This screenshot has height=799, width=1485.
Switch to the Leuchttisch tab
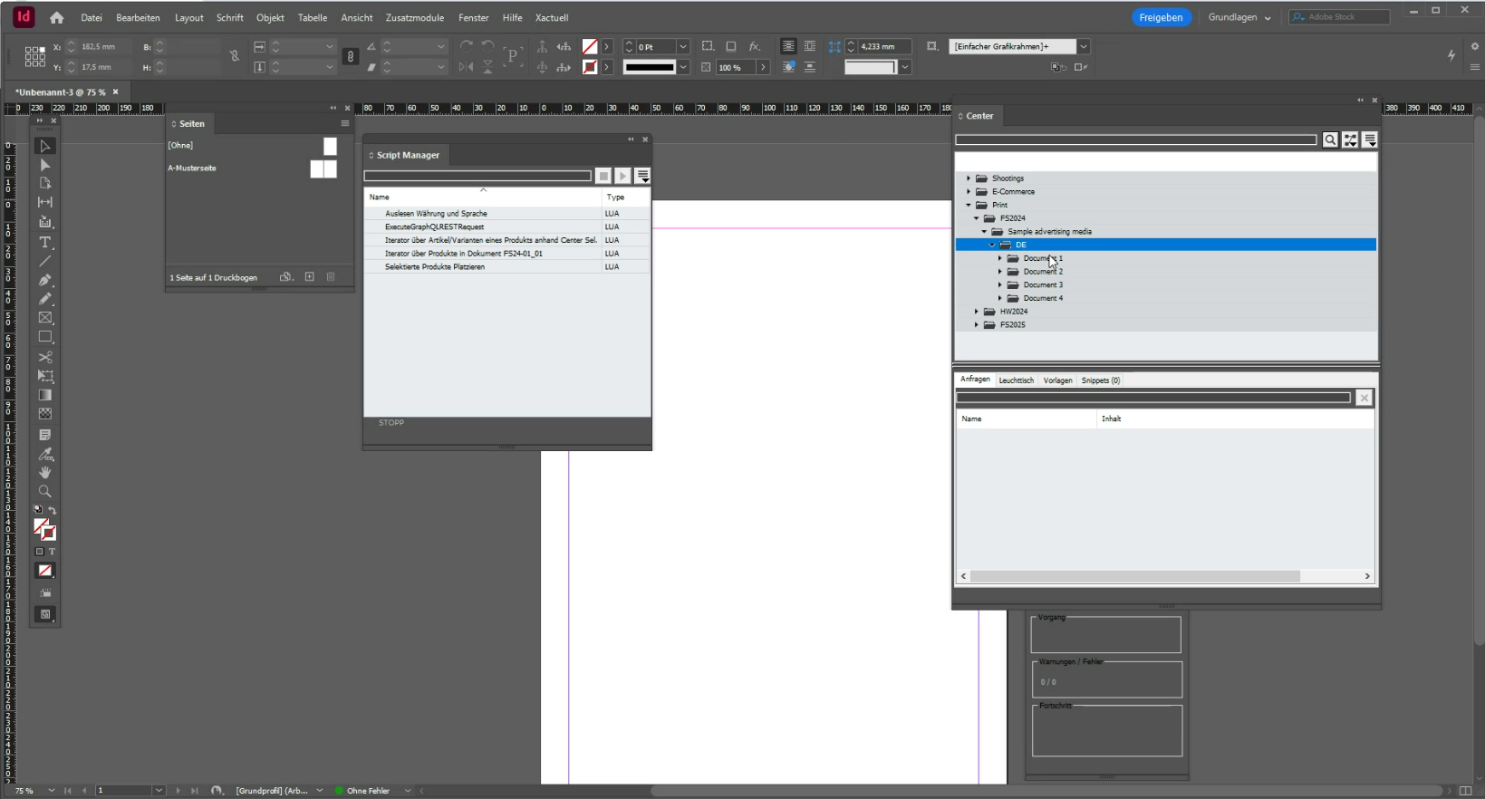point(1016,380)
